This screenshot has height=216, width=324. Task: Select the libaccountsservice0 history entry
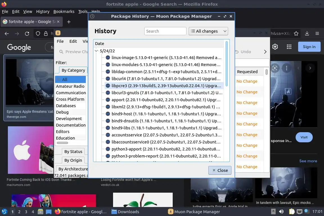164,142
